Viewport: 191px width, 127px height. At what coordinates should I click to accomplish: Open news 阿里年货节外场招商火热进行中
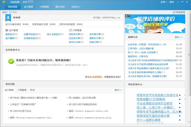[x=158, y=95]
